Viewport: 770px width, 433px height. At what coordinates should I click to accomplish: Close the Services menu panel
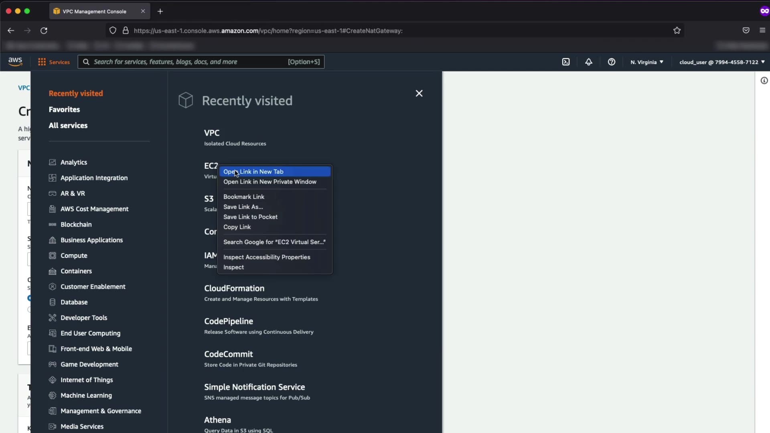(x=419, y=93)
